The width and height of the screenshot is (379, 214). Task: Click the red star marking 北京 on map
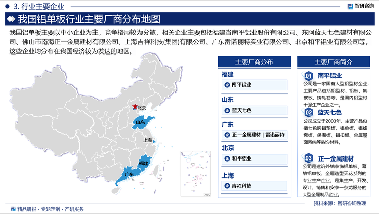point(135,106)
